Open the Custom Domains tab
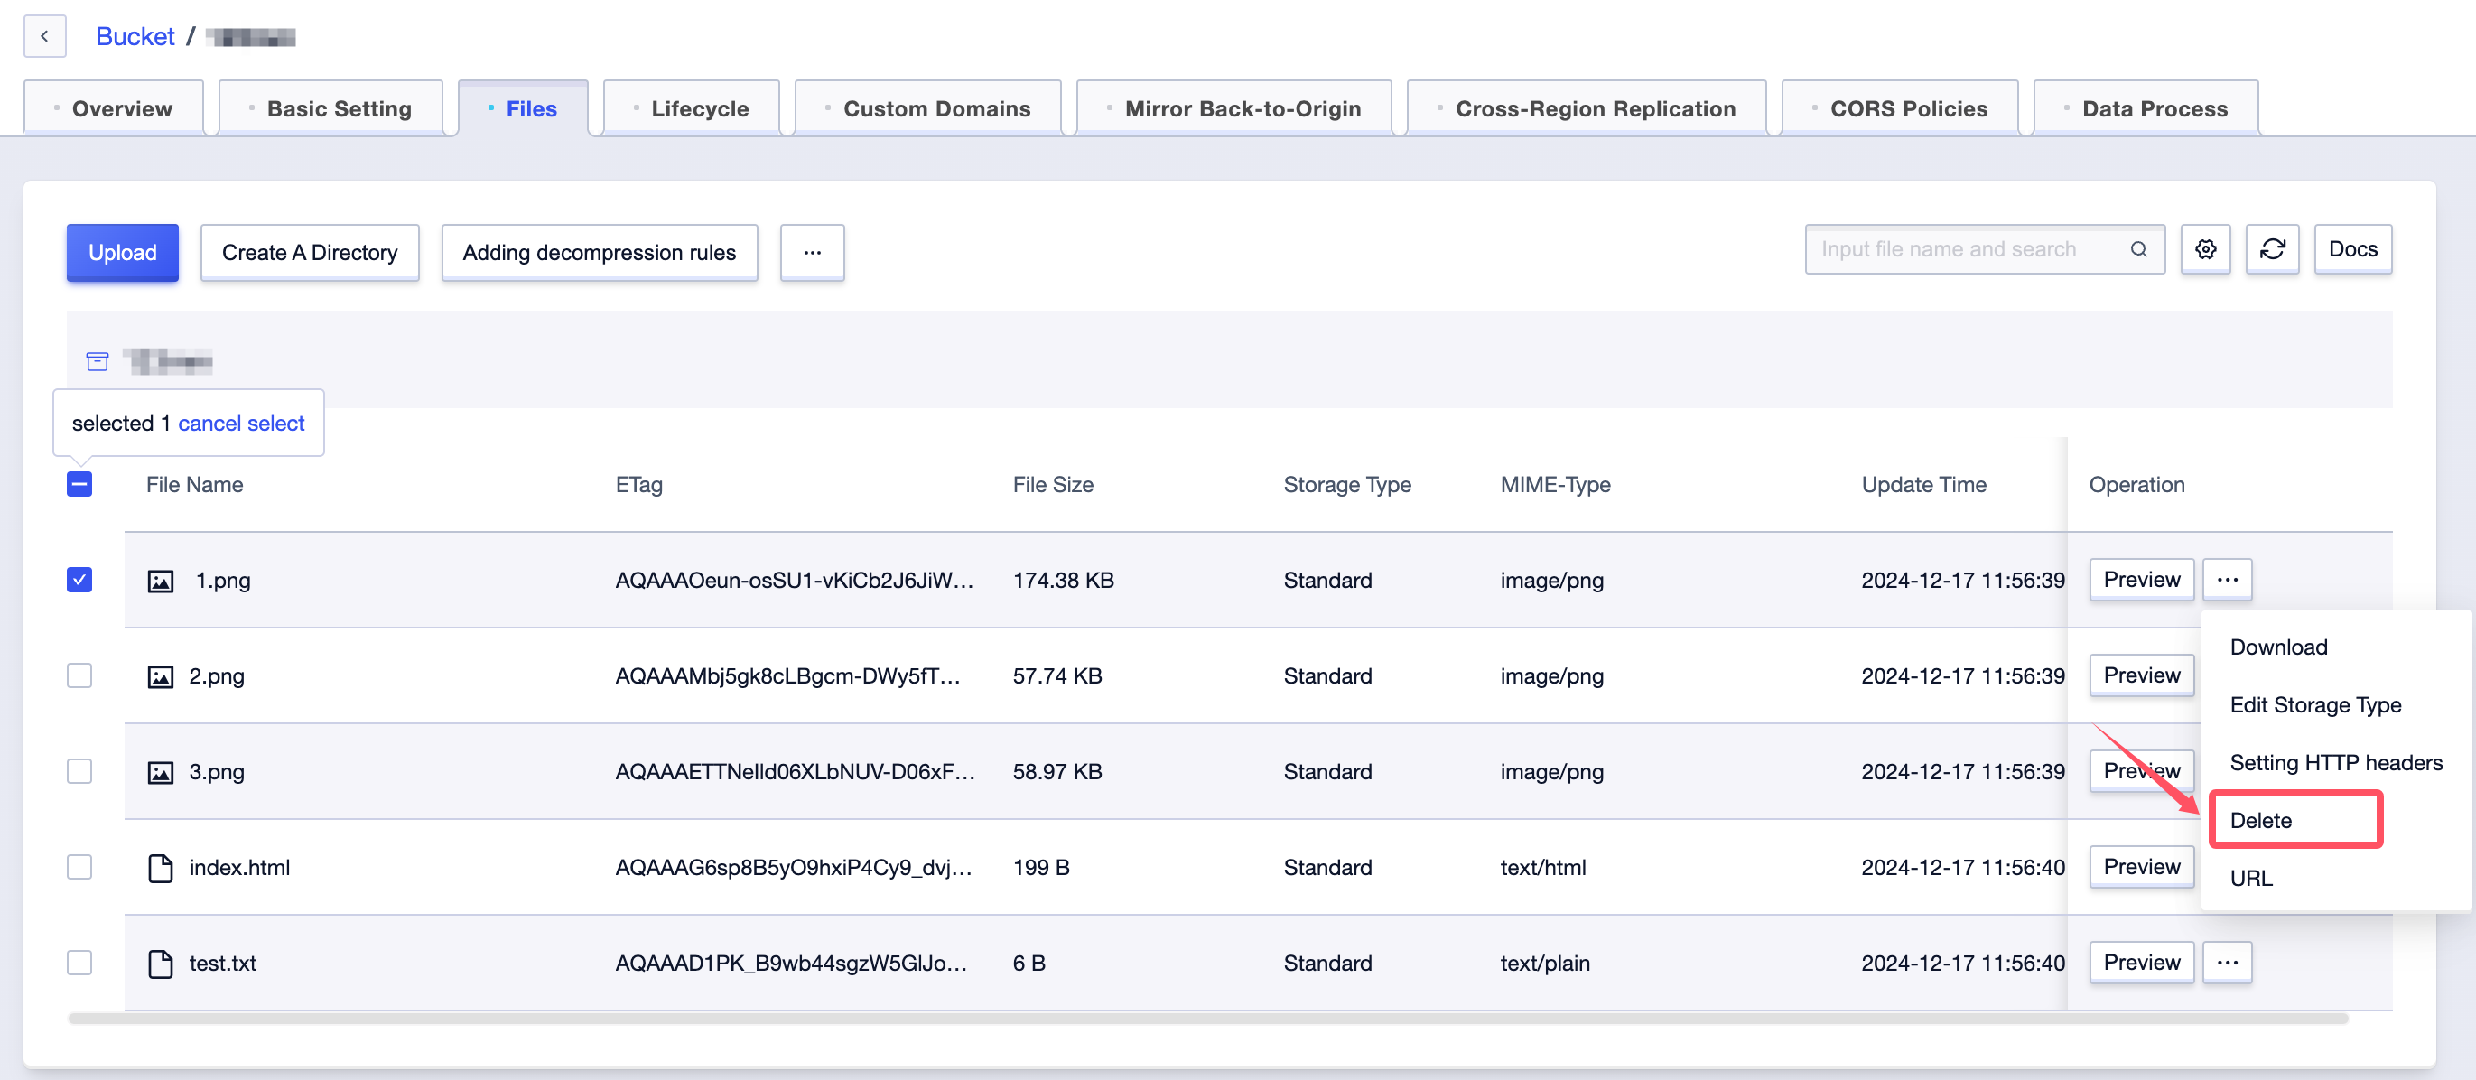Image resolution: width=2476 pixels, height=1080 pixels. 928,108
